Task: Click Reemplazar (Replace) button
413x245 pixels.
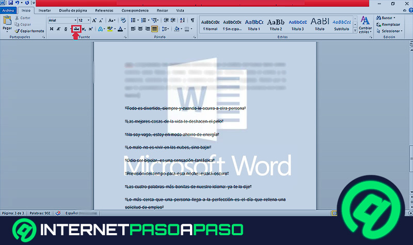Action: tap(388, 24)
